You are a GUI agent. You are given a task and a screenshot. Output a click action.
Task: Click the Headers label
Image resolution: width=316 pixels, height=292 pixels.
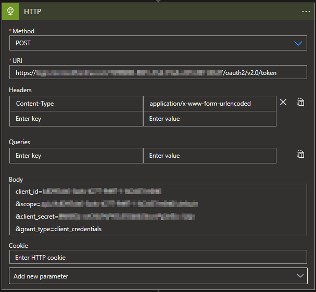20,90
